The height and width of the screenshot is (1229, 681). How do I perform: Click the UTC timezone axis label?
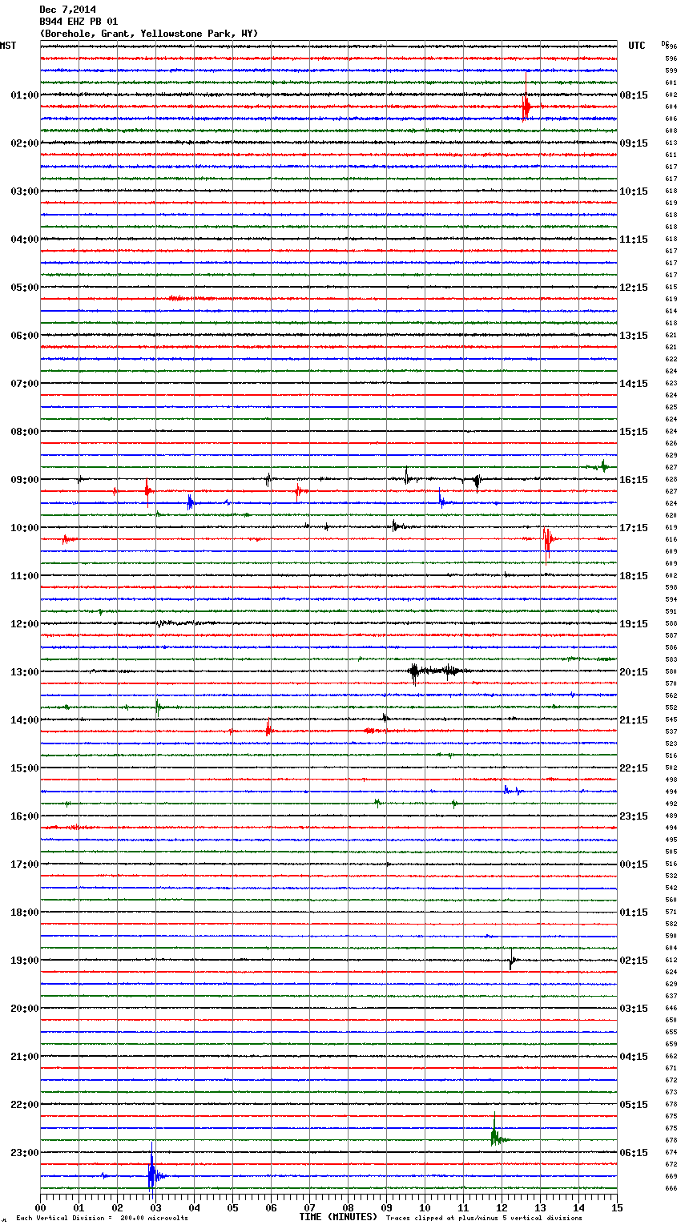click(636, 46)
